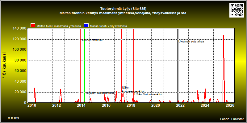Image resolution: width=247 pixels, height=123 pixels.
Task: Click the subtitle starting with 'Maltan tuonnin kehitys'
Action: (x=123, y=13)
